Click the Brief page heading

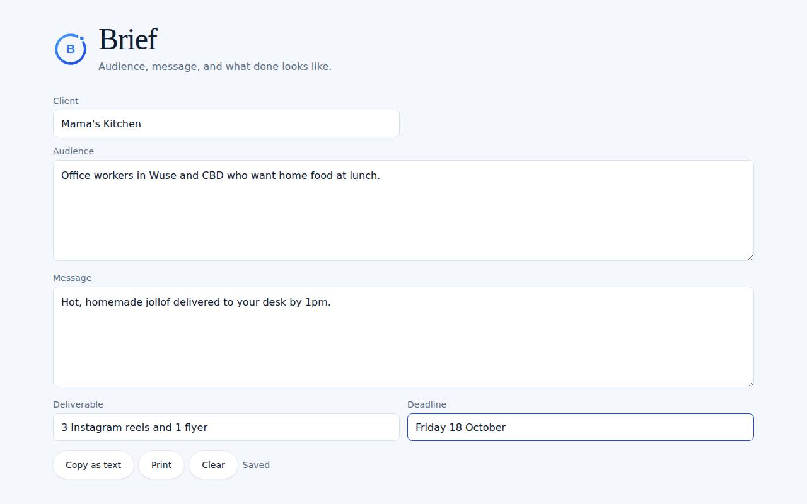pyautogui.click(x=127, y=39)
